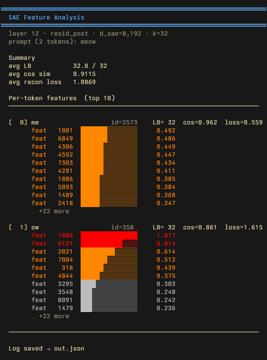Select the token header "[ 0] me"

coord(24,123)
